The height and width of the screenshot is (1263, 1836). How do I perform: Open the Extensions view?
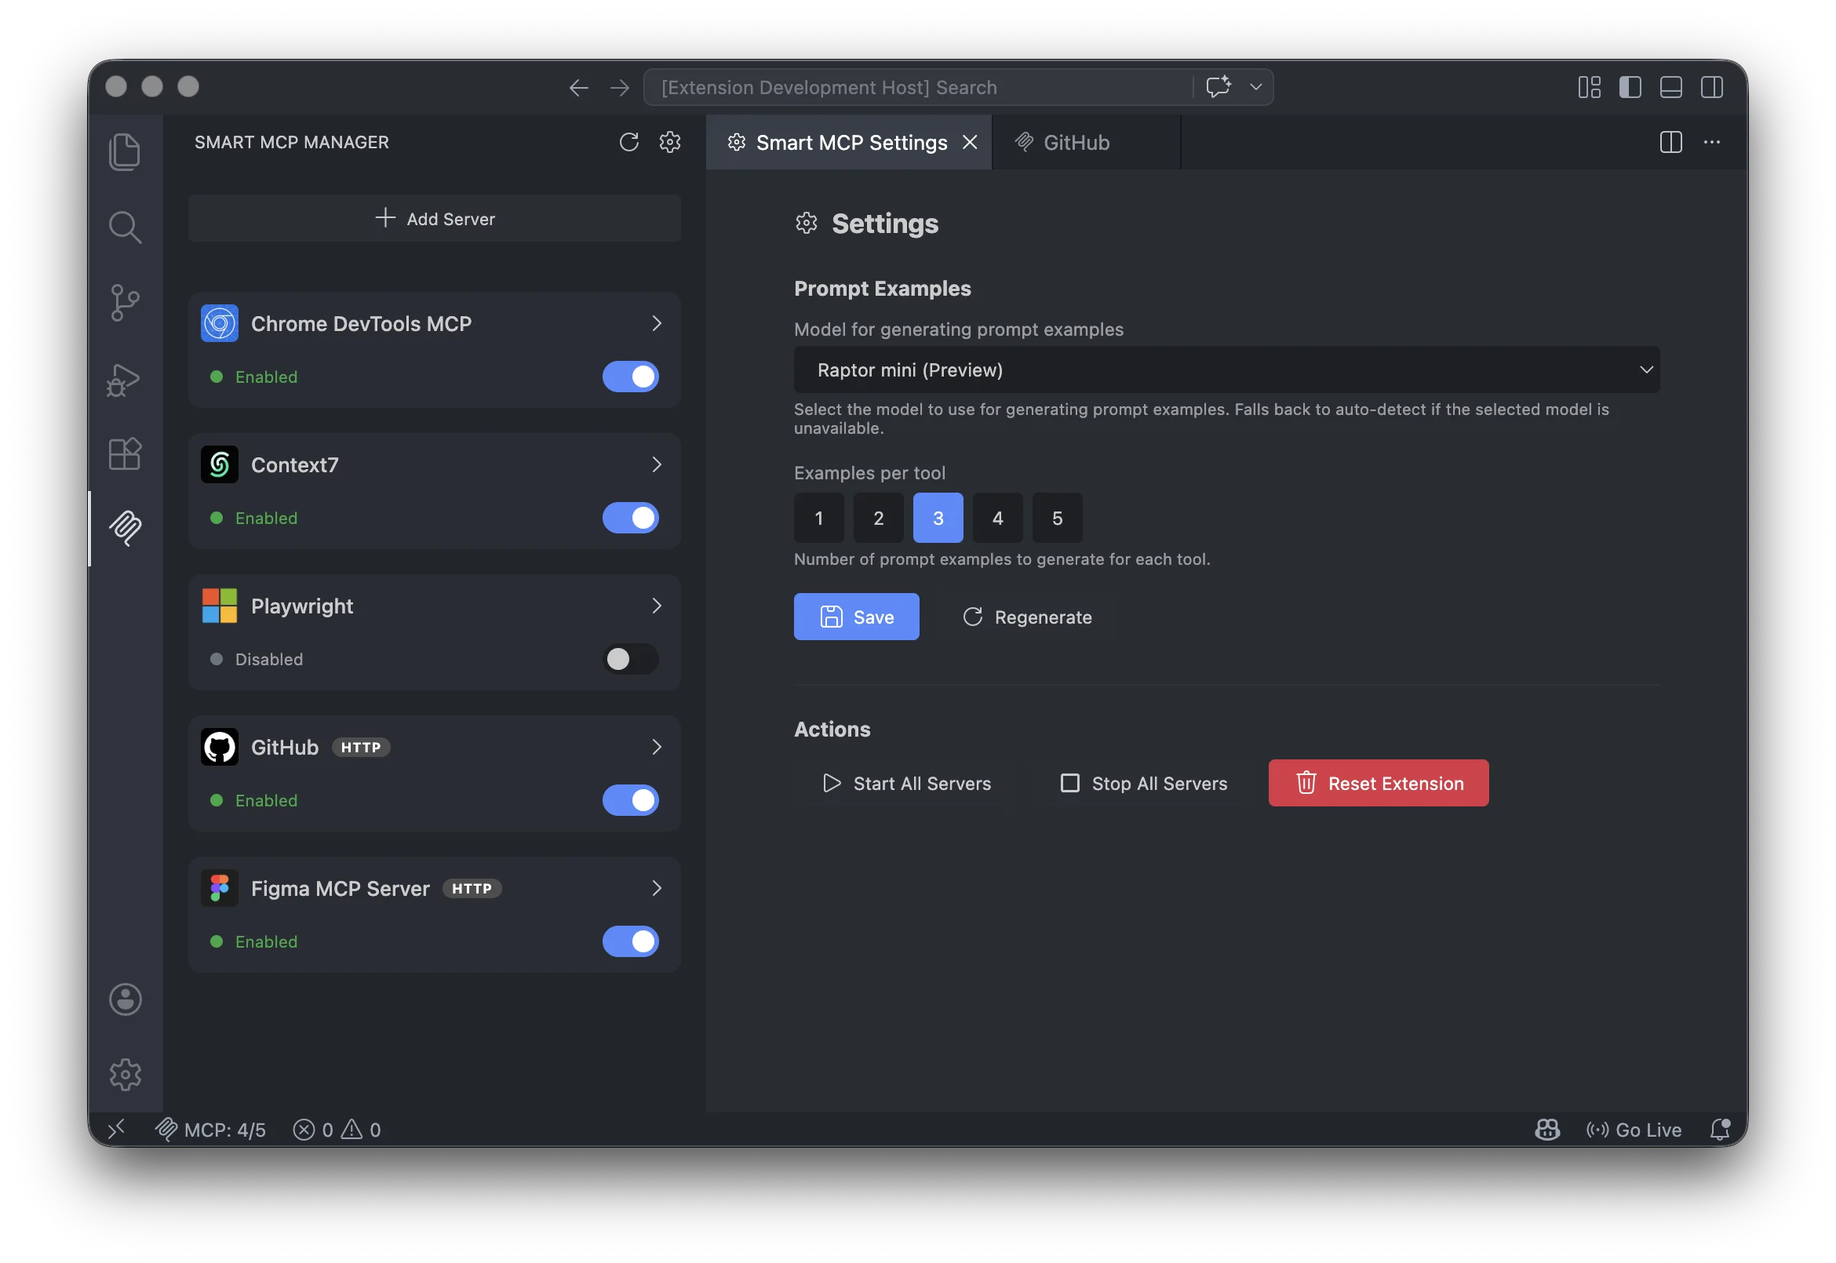tap(124, 453)
